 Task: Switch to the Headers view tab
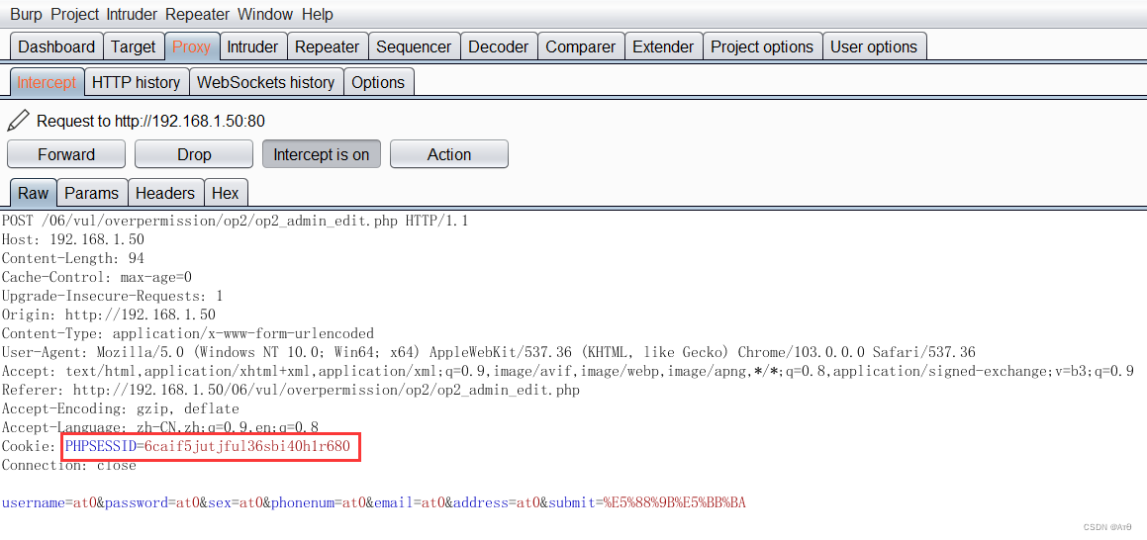(165, 193)
